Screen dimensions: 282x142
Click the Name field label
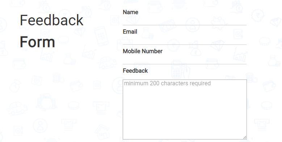point(130,12)
